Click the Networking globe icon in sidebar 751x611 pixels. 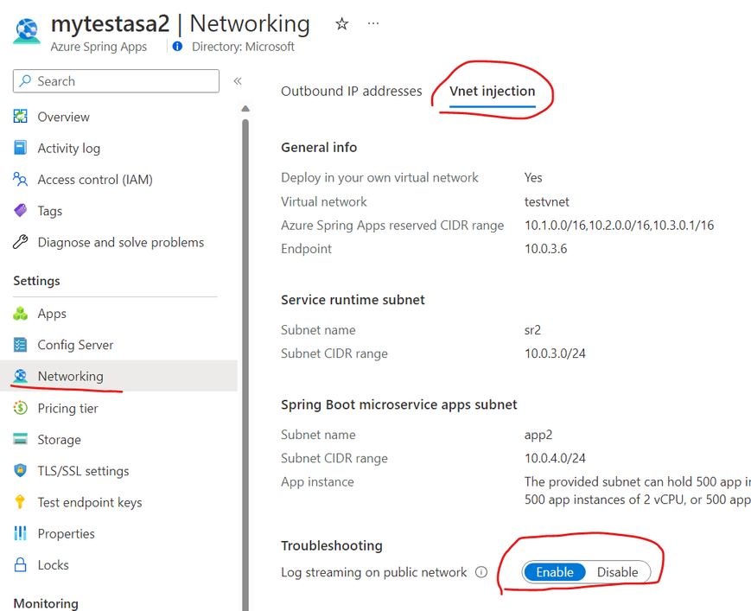(x=20, y=377)
